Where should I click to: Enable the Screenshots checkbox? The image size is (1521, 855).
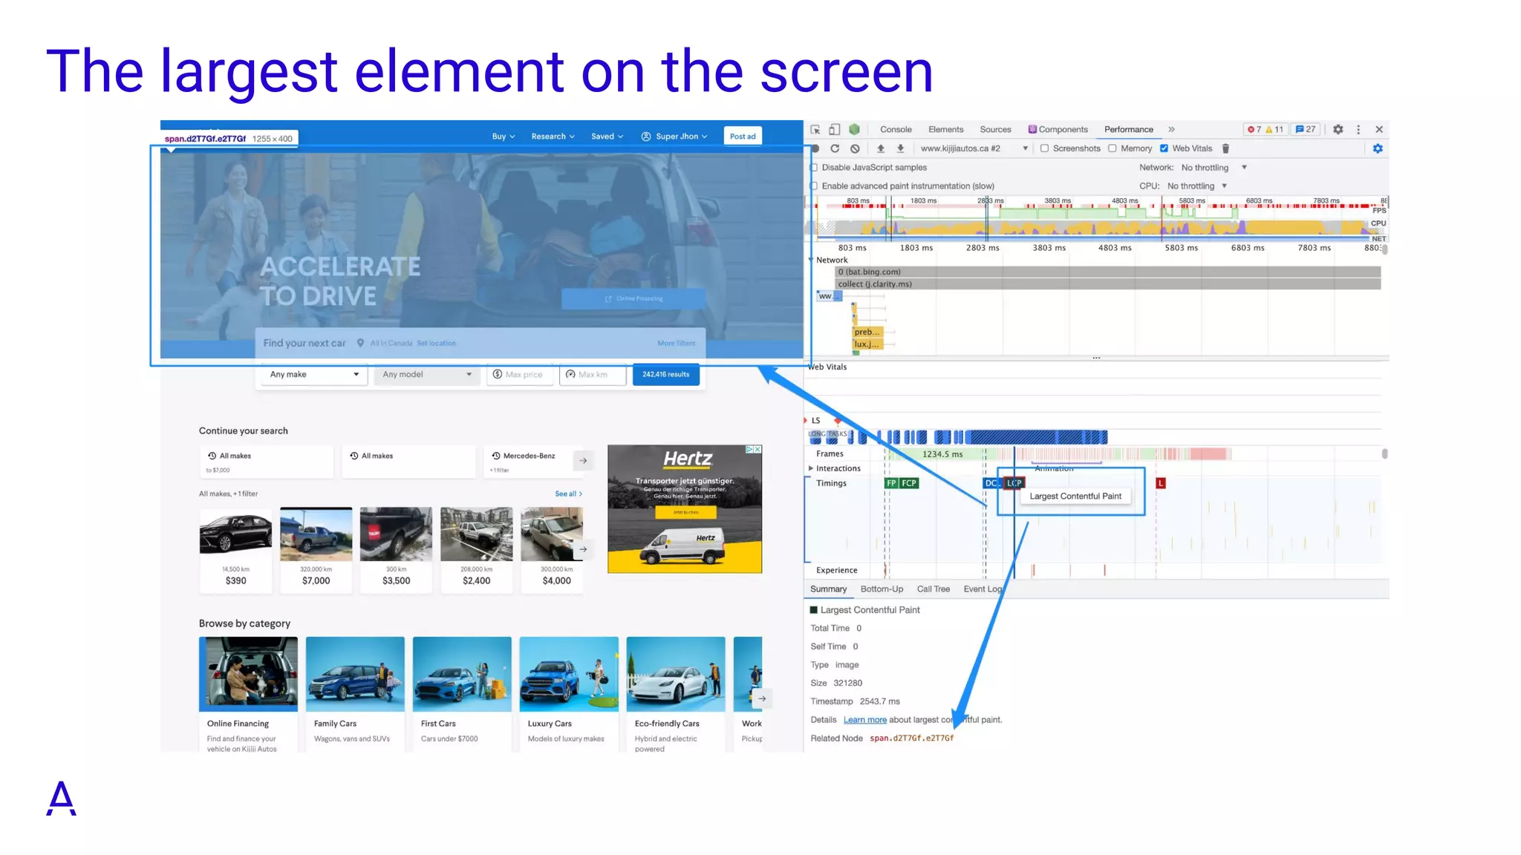(1044, 148)
